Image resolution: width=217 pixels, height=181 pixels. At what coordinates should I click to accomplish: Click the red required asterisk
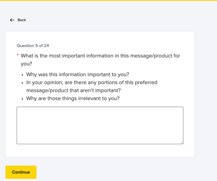[x=18, y=55]
